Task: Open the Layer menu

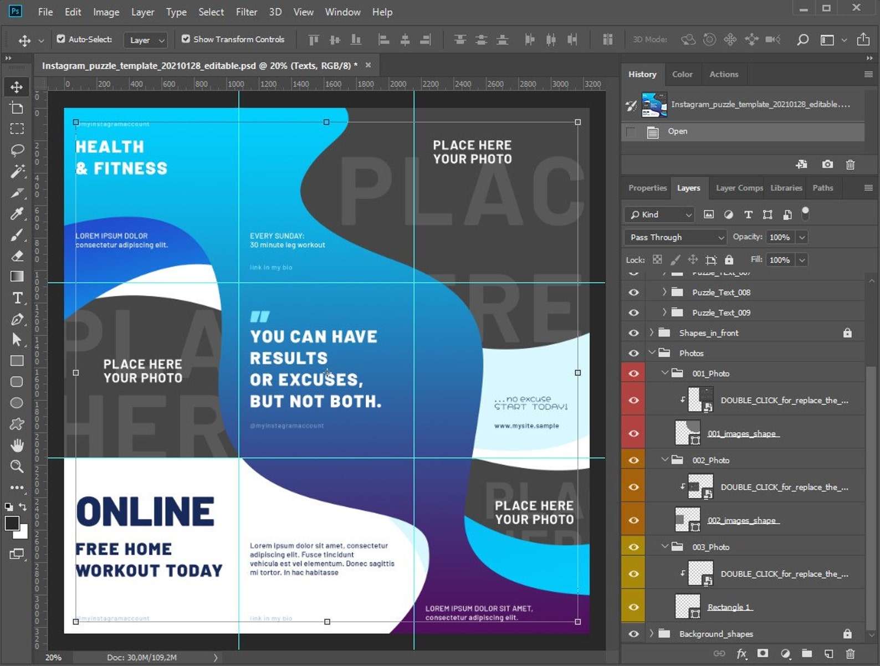Action: point(142,12)
